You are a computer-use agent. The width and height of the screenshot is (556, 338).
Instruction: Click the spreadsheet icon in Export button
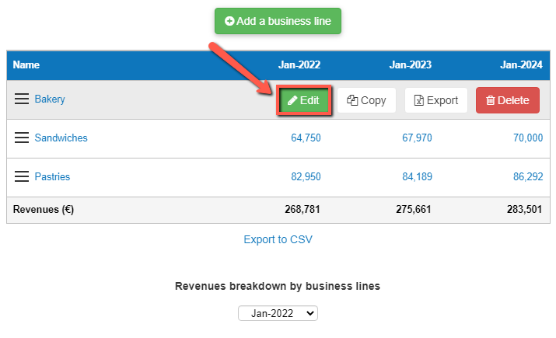[x=418, y=100]
